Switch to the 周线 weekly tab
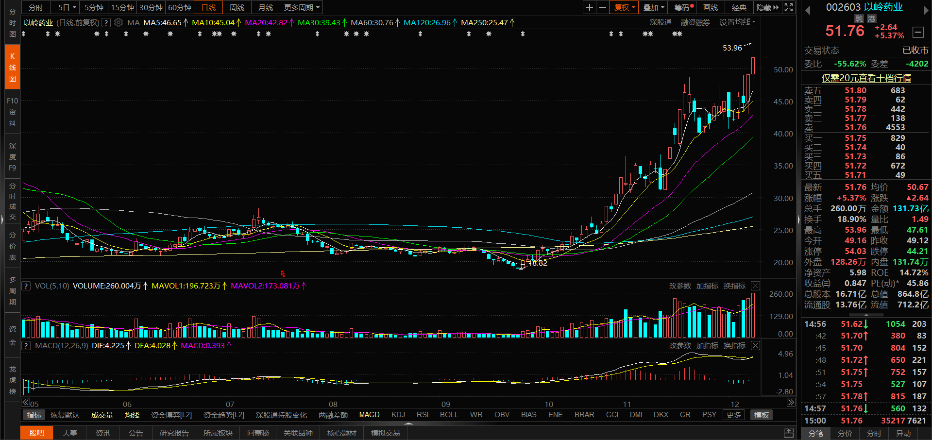The height and width of the screenshot is (440, 932). [x=237, y=7]
